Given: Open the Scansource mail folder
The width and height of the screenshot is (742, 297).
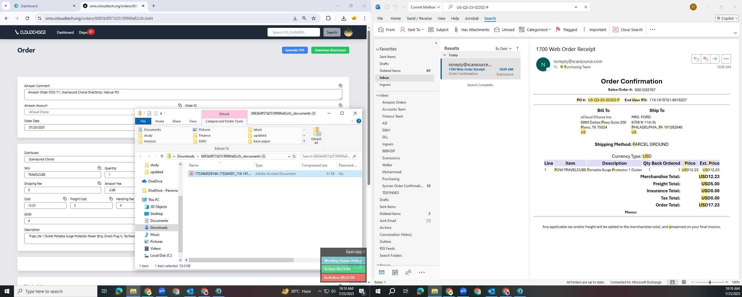Looking at the screenshot, I should click(391, 158).
